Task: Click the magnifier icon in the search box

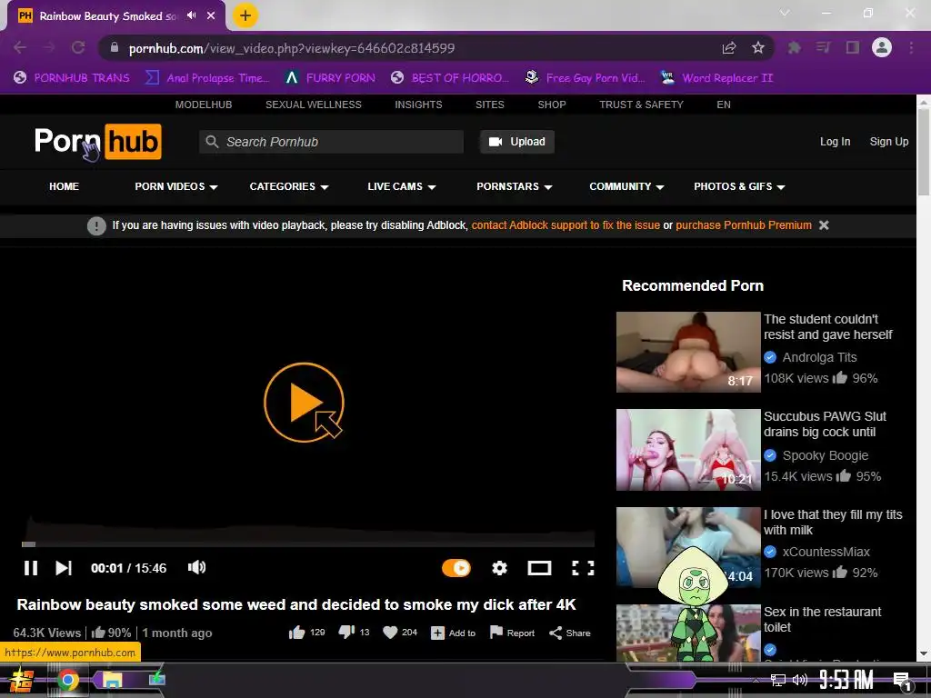Action: point(212,142)
